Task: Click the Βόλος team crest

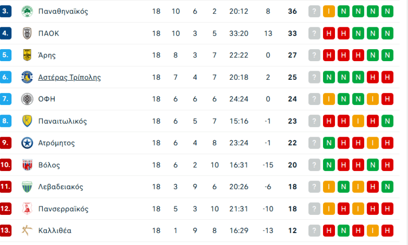Action: [x=27, y=165]
